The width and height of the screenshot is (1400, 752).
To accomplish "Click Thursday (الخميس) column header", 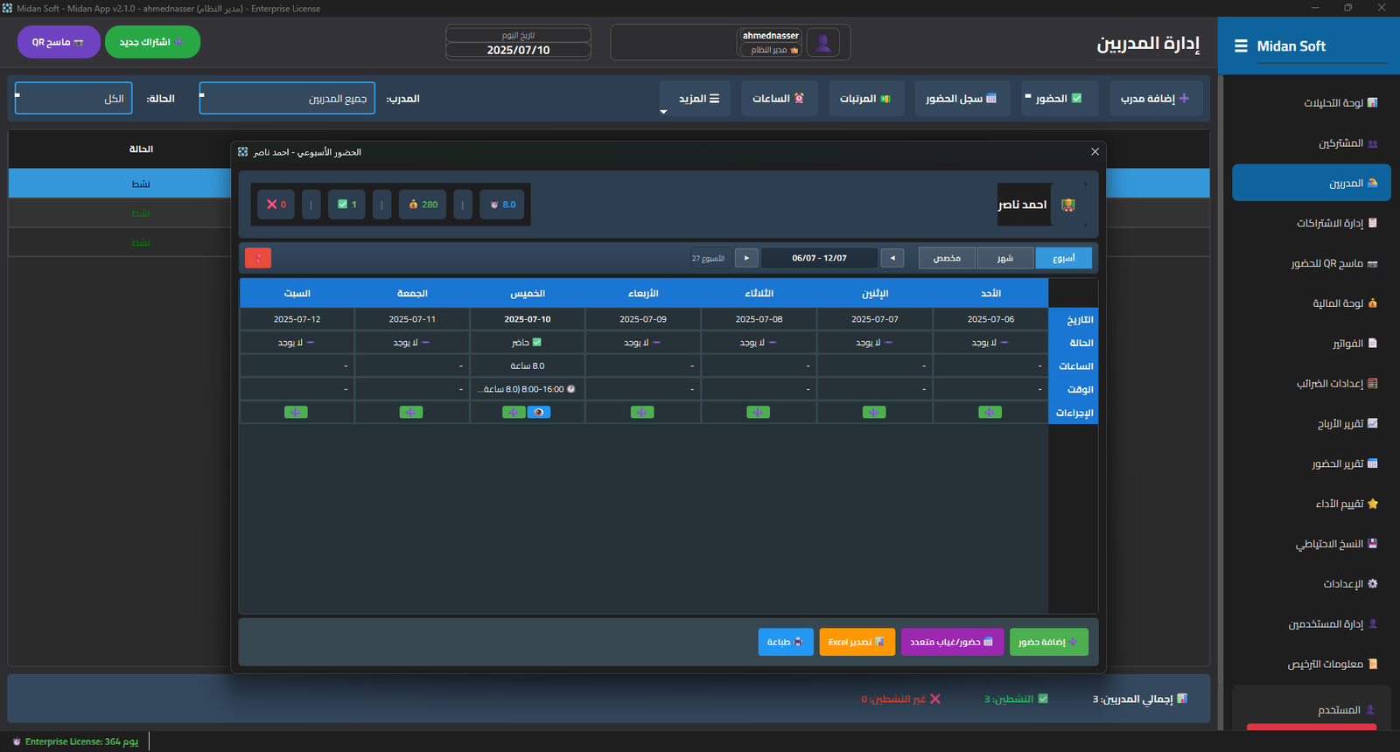I will [528, 293].
